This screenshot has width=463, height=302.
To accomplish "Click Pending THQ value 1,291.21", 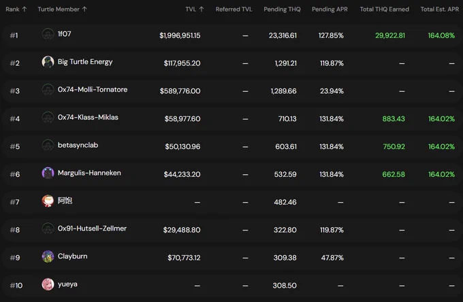I will pos(285,63).
